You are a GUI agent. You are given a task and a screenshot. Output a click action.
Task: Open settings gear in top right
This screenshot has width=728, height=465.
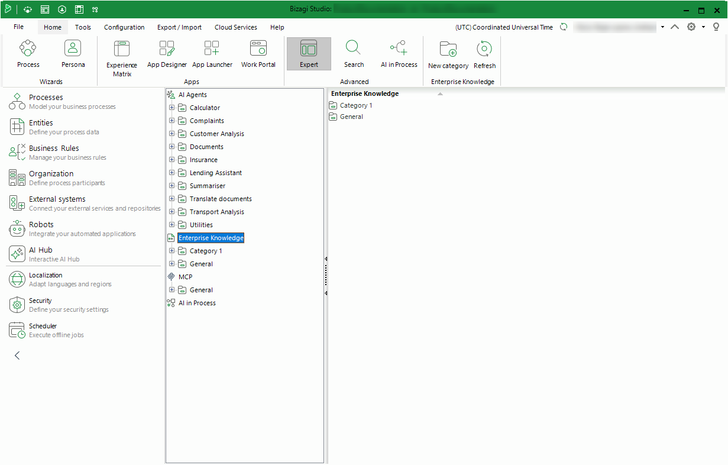coord(691,27)
